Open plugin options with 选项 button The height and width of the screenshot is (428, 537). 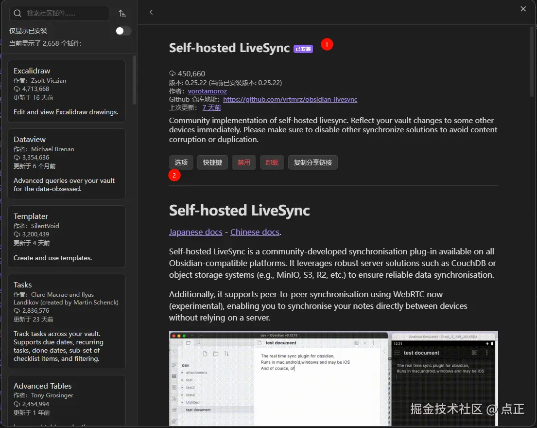point(181,162)
